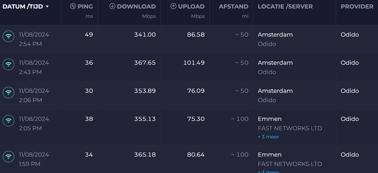378x173 pixels.
Task: Click the ping icon in column header
Action: point(73,6)
